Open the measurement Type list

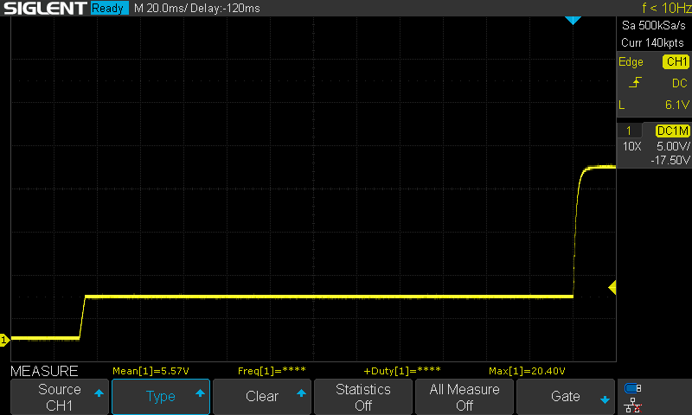[161, 397]
